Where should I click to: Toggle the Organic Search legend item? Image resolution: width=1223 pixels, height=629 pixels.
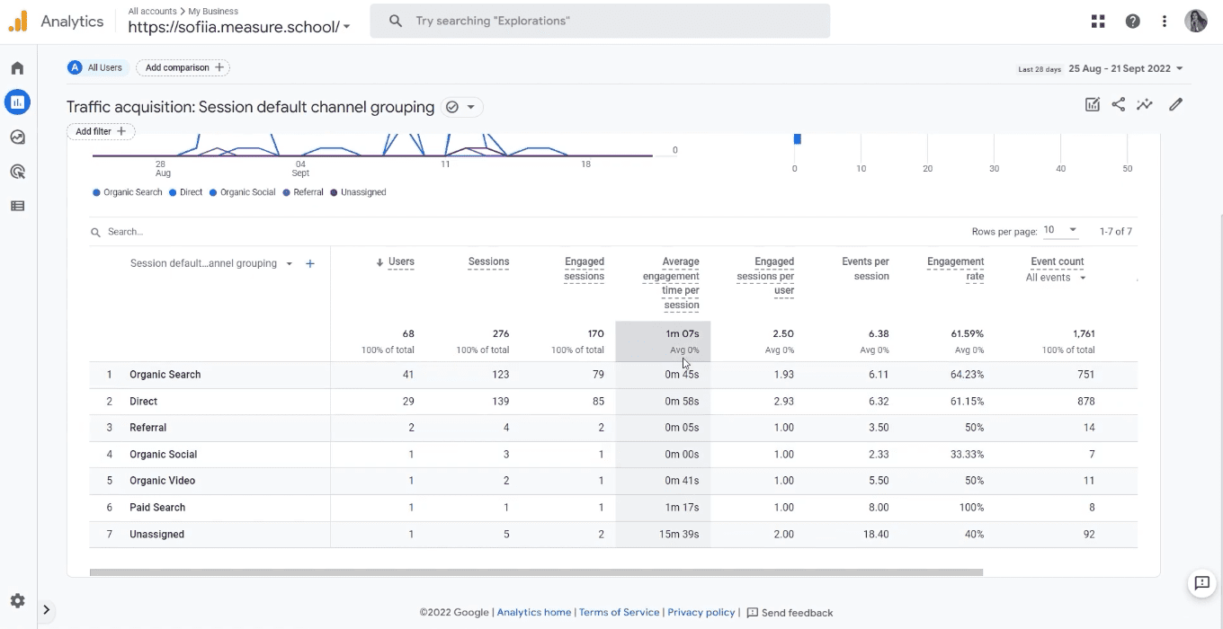tap(126, 191)
